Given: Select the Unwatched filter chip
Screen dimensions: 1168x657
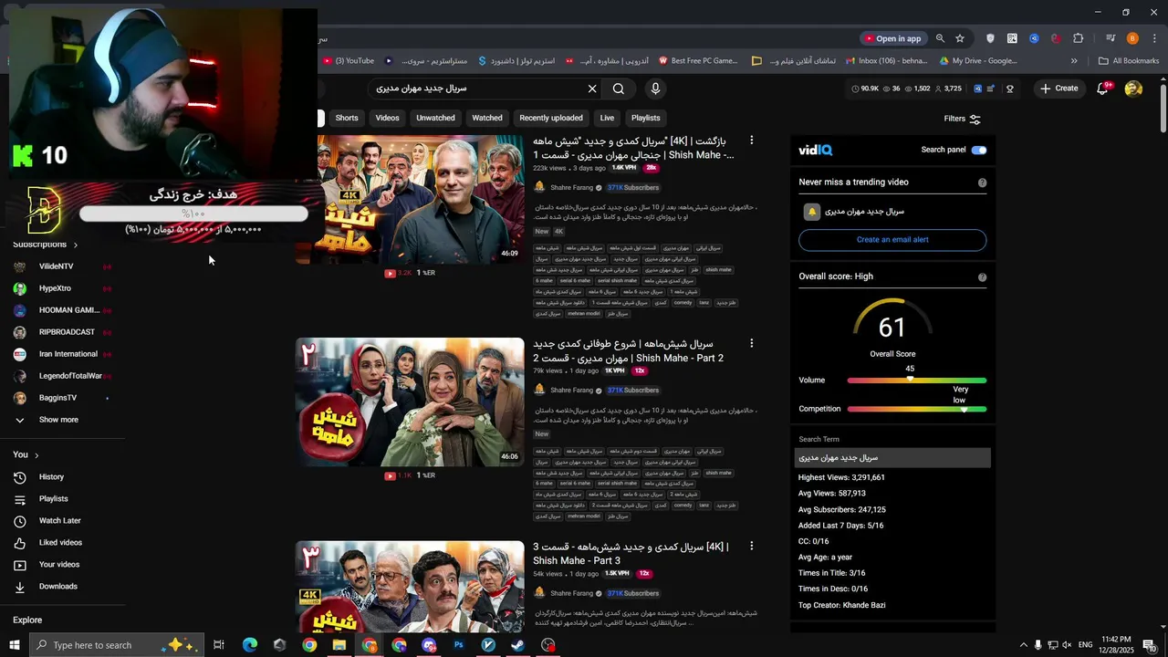Looking at the screenshot, I should (435, 118).
